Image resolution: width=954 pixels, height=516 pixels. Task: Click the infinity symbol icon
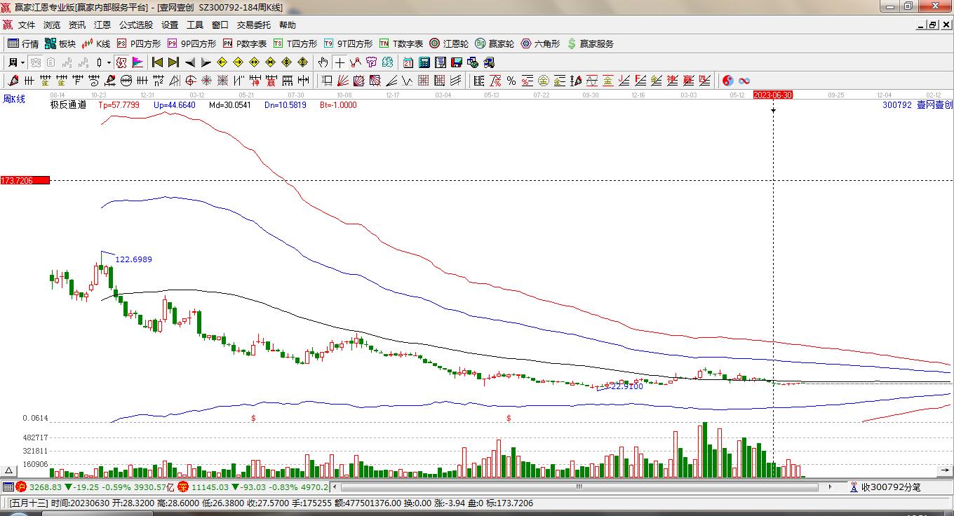click(744, 81)
